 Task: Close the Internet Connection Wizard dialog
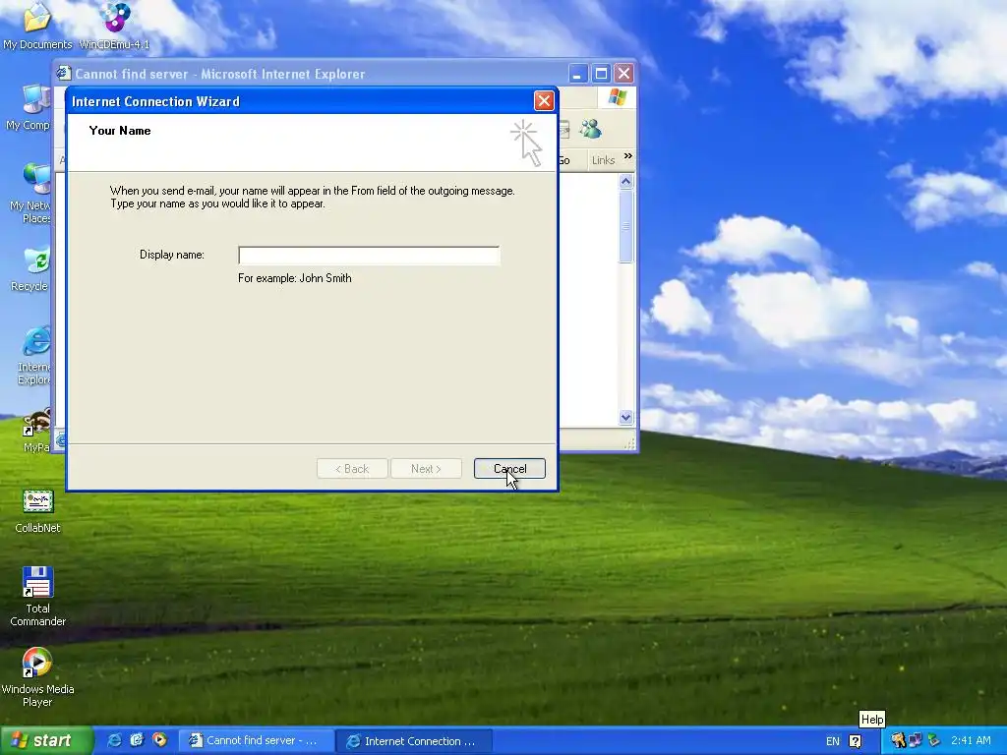click(544, 101)
